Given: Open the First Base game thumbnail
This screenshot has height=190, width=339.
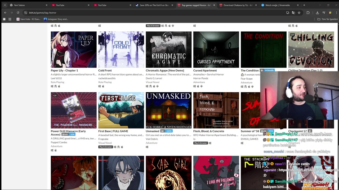Looking at the screenshot, I should (121, 110).
